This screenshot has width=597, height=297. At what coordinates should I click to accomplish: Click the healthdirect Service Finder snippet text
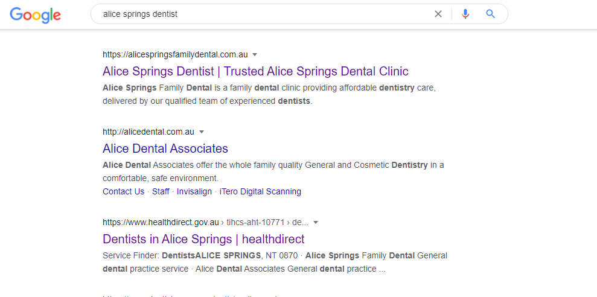click(x=275, y=263)
